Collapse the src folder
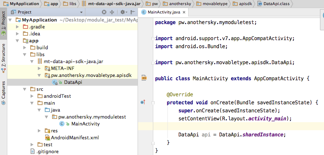The image size is (324, 155). (x=25, y=89)
